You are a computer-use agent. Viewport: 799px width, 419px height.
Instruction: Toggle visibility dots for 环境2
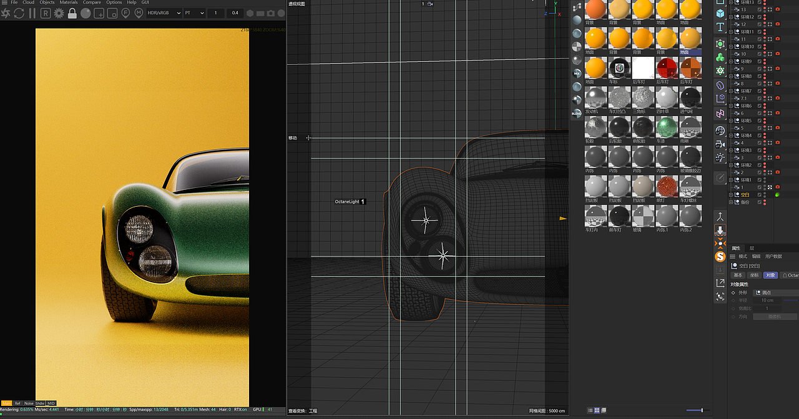pos(765,165)
